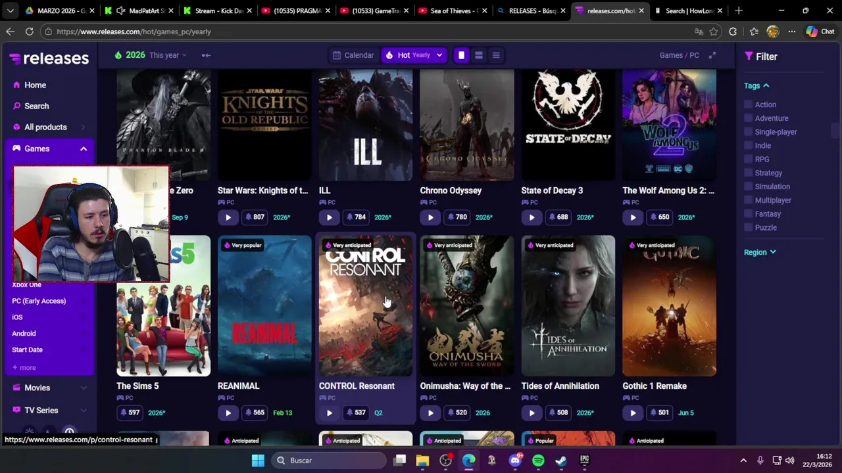Image resolution: width=842 pixels, height=473 pixels.
Task: Select Android platform in sidebar
Action: tap(24, 334)
